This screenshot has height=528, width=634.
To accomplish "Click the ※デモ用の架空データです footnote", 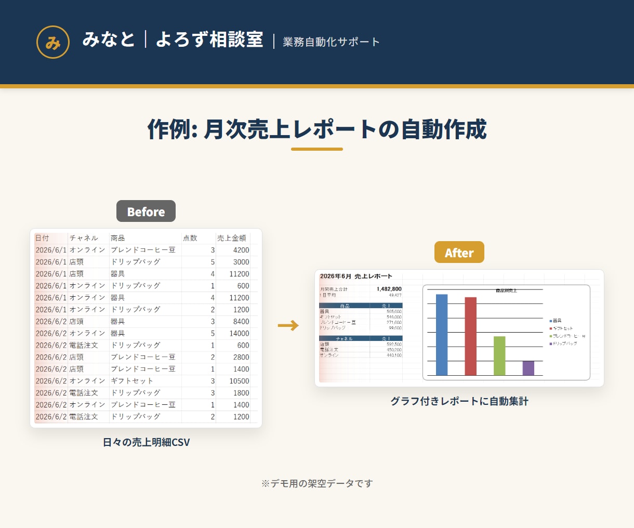I will 317,483.
